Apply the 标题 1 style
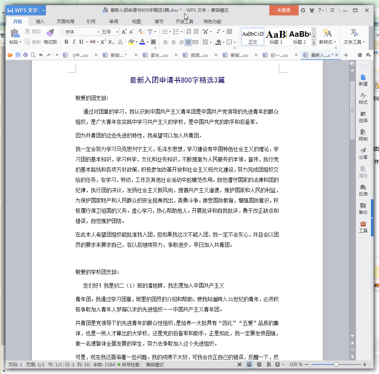Screen dimensions: 379x374 276,37
